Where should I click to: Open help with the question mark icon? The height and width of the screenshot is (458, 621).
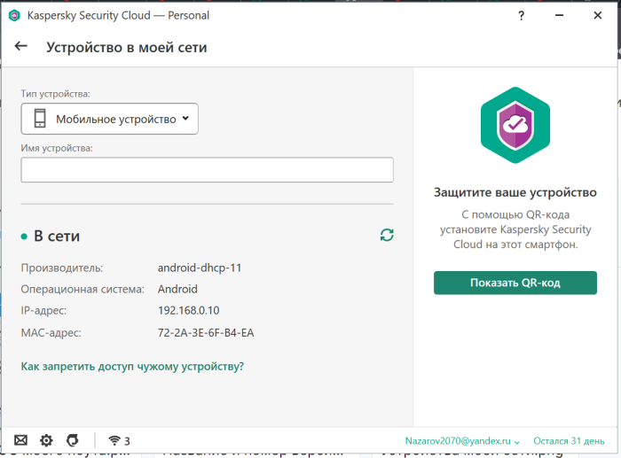click(x=522, y=15)
